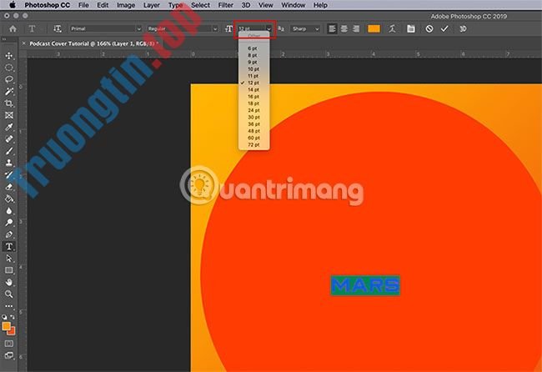This screenshot has width=542, height=372.
Task: Choose 36 pt font size
Action: [x=254, y=124]
